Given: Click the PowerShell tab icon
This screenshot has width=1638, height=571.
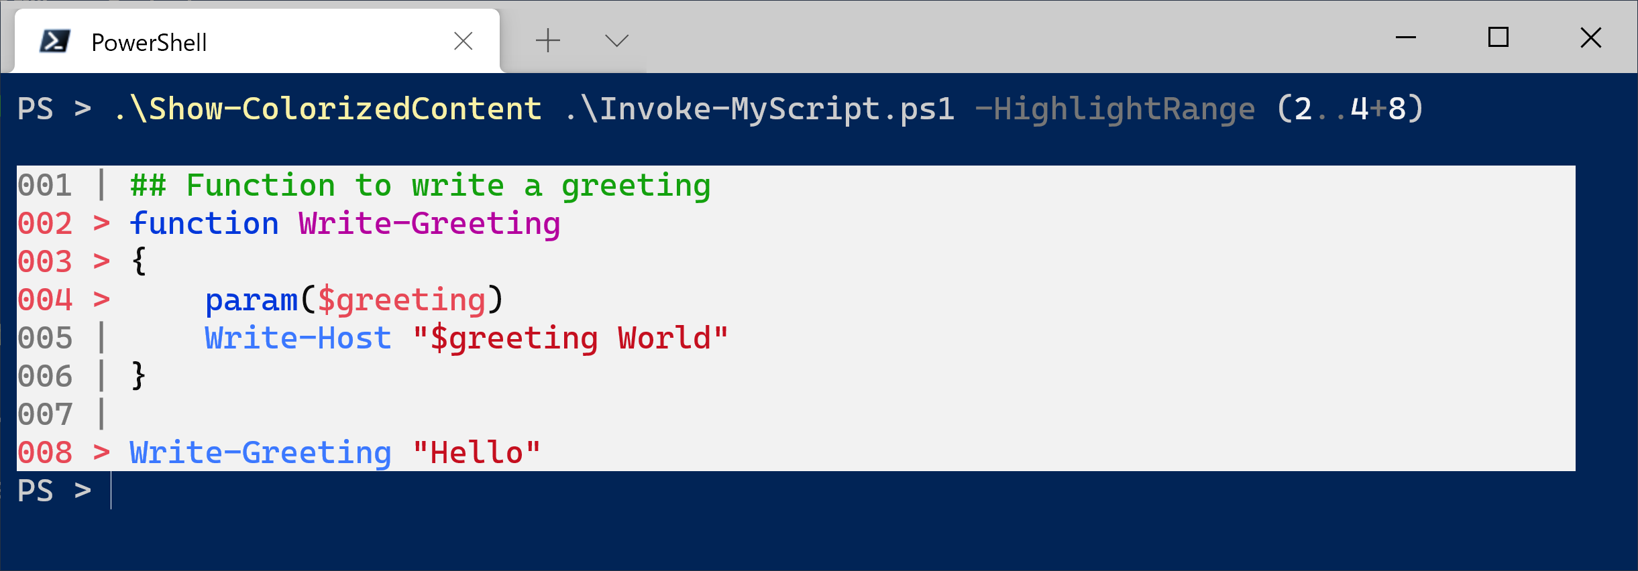Looking at the screenshot, I should 54,42.
